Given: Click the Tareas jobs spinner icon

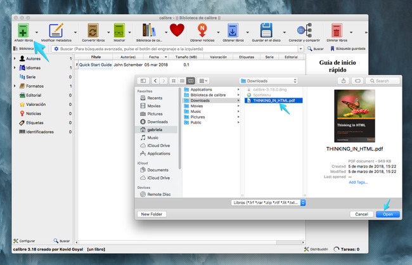Looking at the screenshot, I should coord(337,249).
